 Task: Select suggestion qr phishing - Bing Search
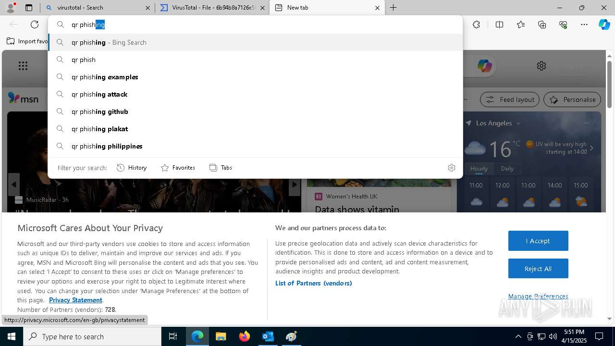(x=255, y=42)
